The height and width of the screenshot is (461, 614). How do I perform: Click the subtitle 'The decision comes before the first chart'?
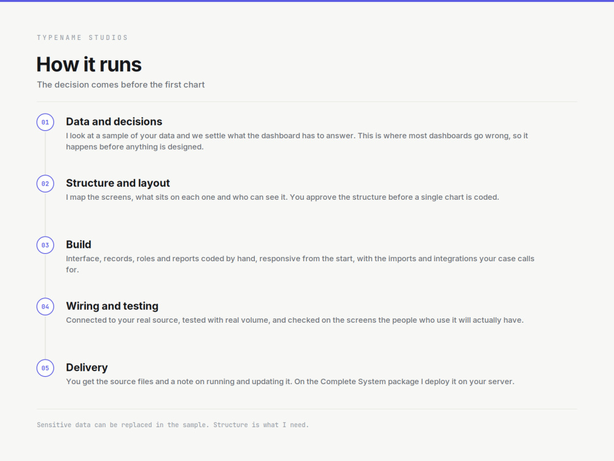[x=120, y=85]
